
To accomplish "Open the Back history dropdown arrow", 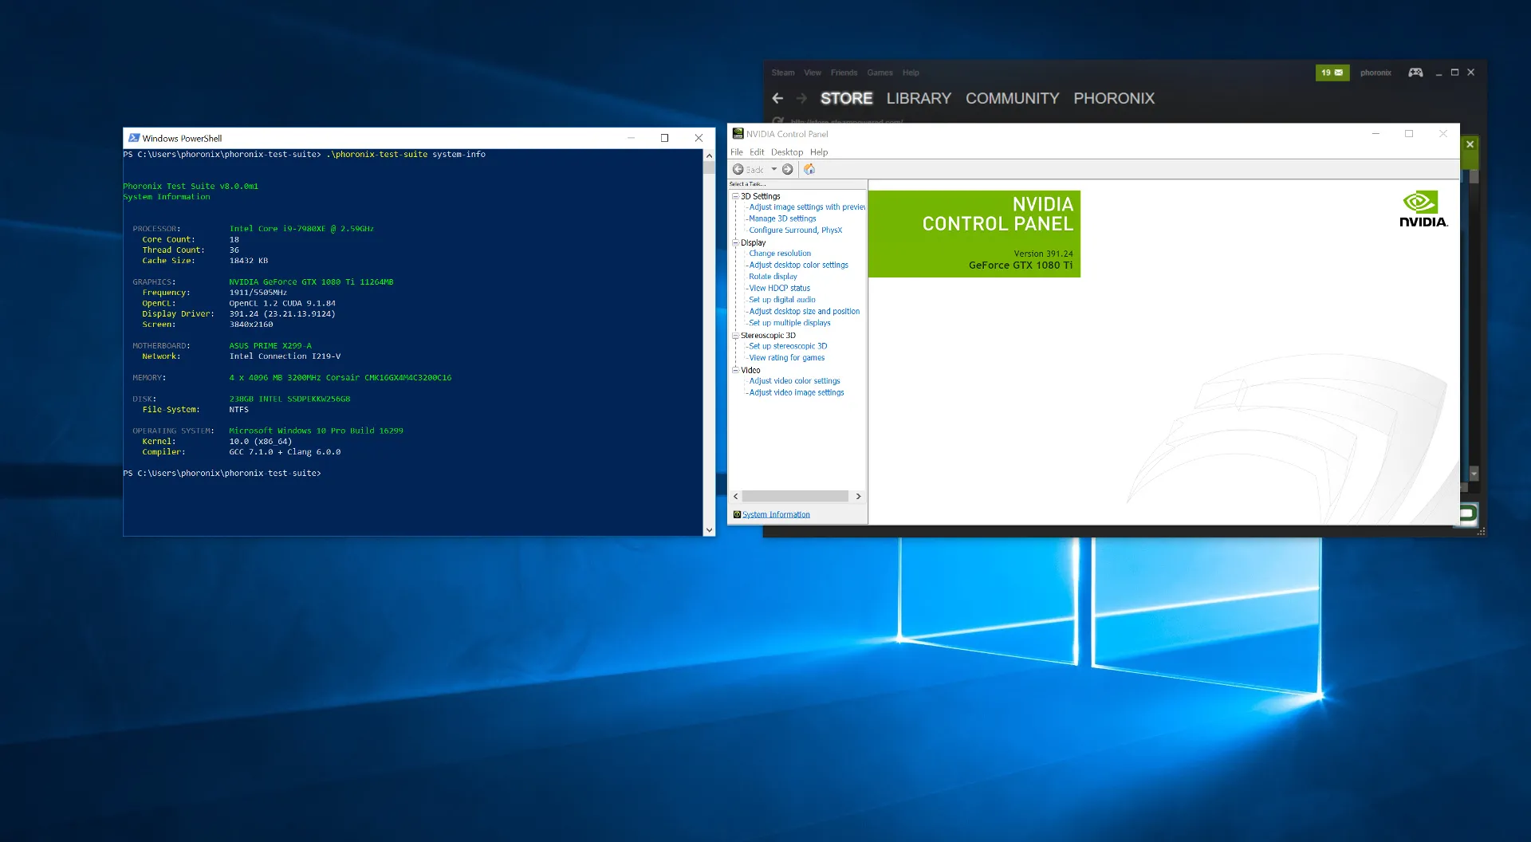I will point(773,169).
